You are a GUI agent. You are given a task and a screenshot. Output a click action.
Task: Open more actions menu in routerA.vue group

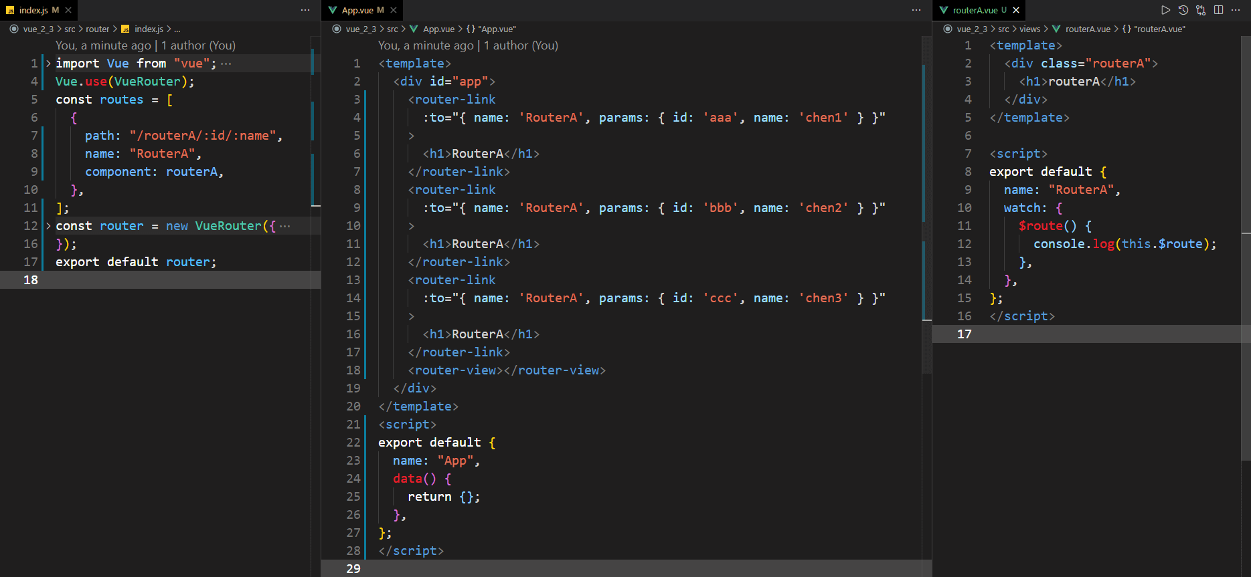(x=1236, y=10)
